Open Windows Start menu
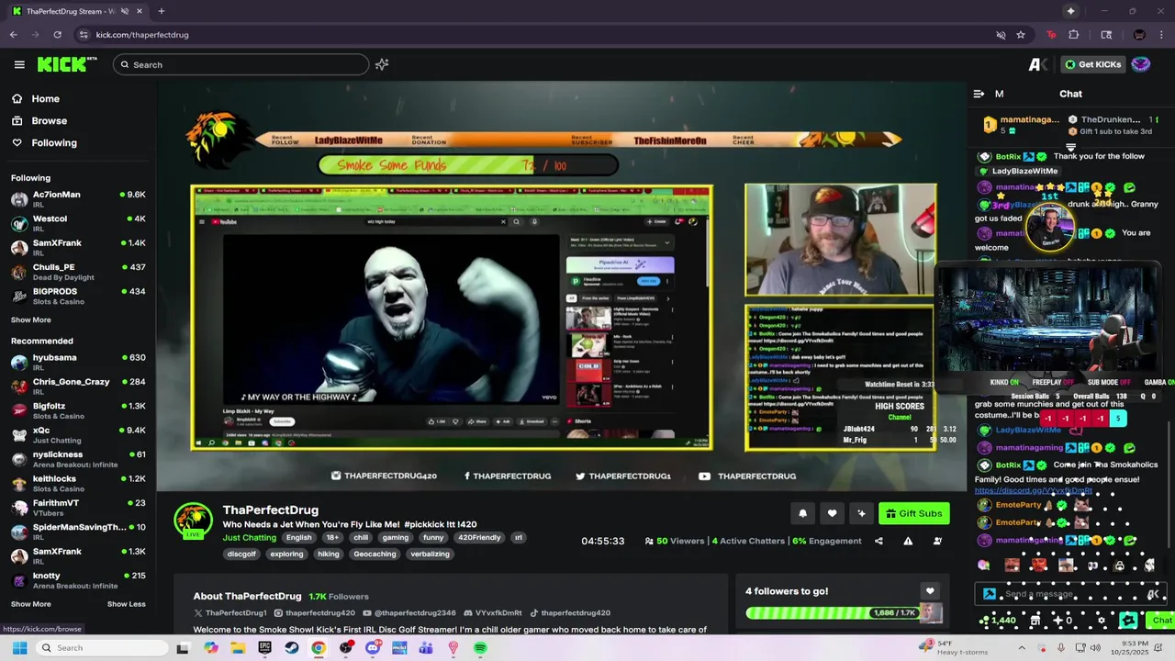The width and height of the screenshot is (1175, 661). (19, 648)
